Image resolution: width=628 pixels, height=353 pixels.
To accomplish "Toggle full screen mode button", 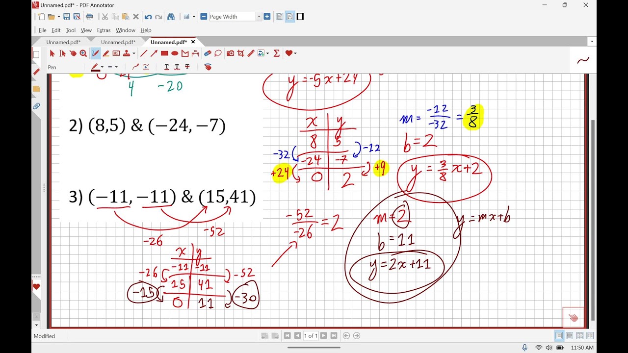I will pos(300,17).
